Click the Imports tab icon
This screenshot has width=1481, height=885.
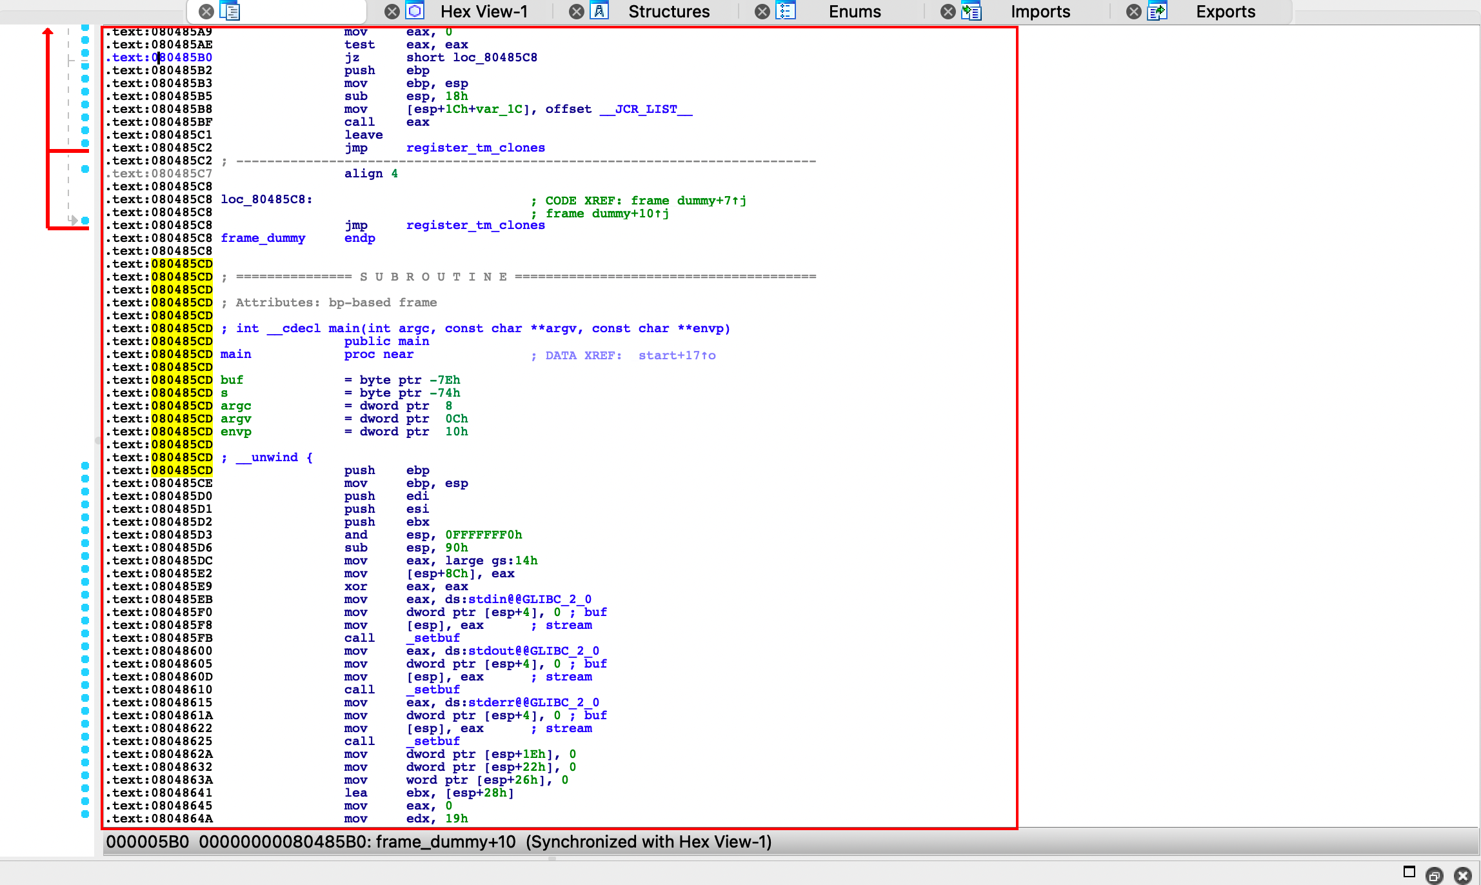tap(971, 12)
